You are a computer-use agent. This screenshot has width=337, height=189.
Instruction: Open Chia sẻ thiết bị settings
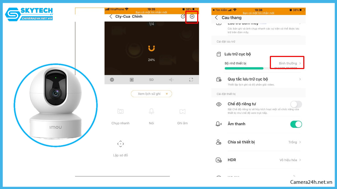pyautogui.click(x=258, y=142)
